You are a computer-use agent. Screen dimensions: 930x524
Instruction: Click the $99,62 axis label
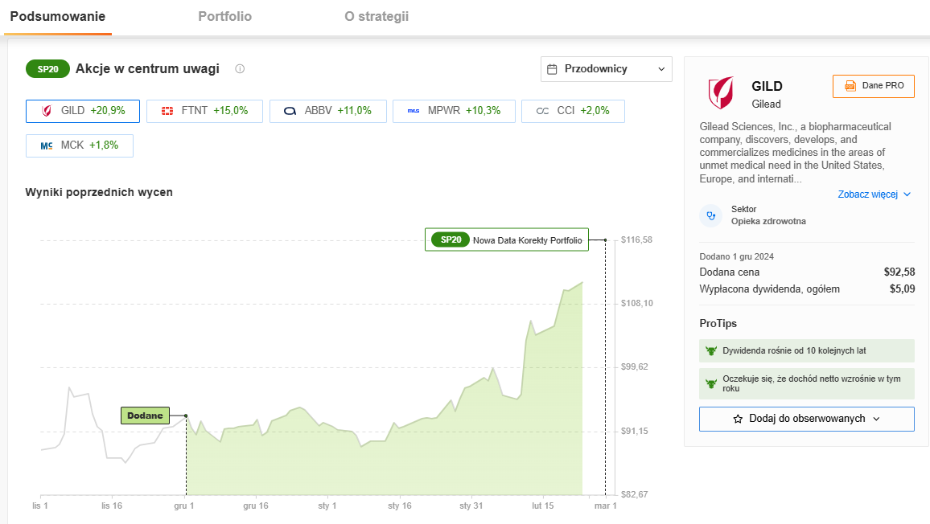tap(635, 367)
